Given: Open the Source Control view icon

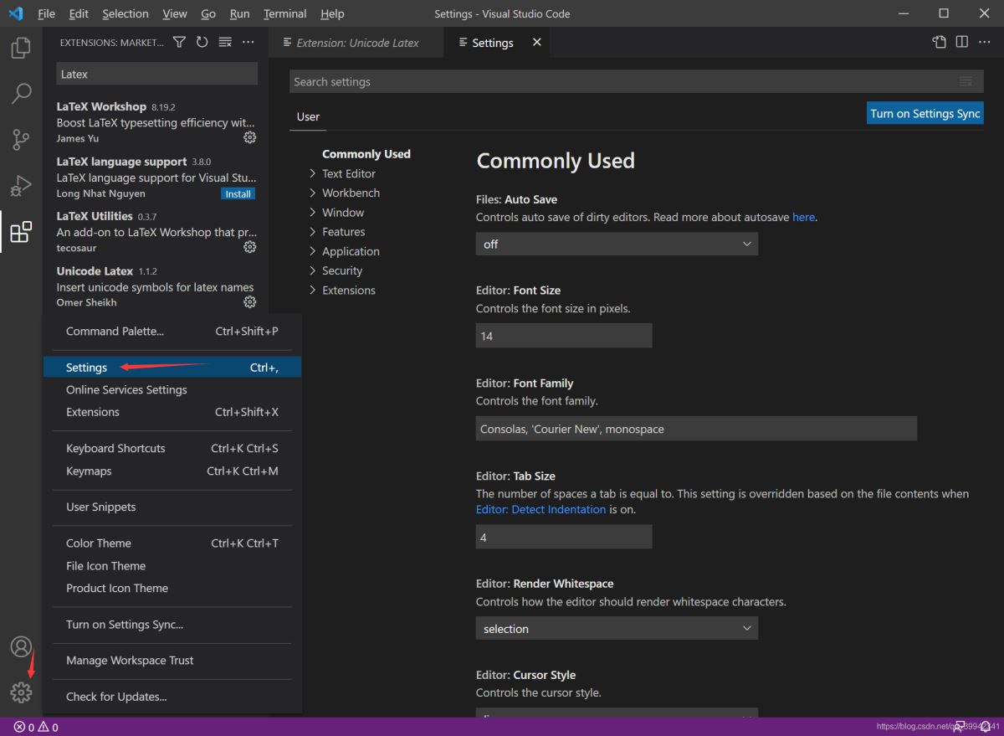Looking at the screenshot, I should 21,140.
